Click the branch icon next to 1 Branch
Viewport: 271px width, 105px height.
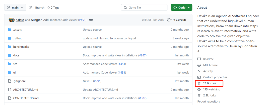(31, 7)
